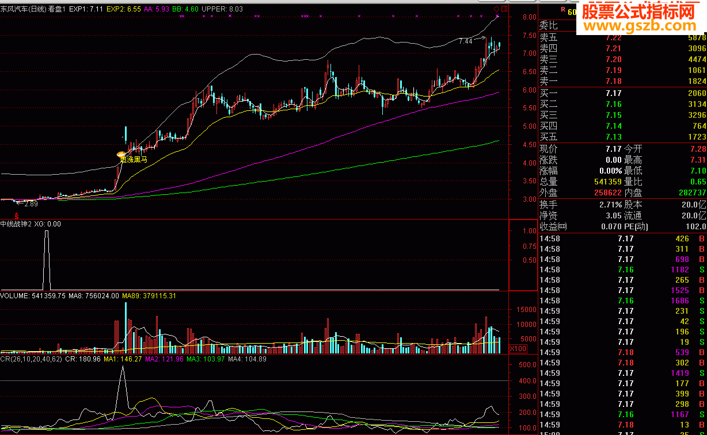
Task: Click the gold ingot signal icon on the chart
Action: [121, 154]
